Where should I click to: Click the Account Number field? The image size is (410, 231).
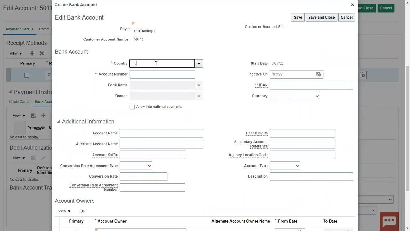click(x=162, y=74)
